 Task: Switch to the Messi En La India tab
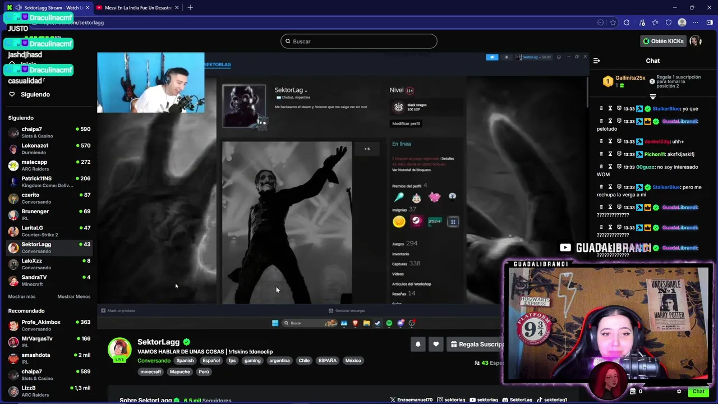(137, 7)
